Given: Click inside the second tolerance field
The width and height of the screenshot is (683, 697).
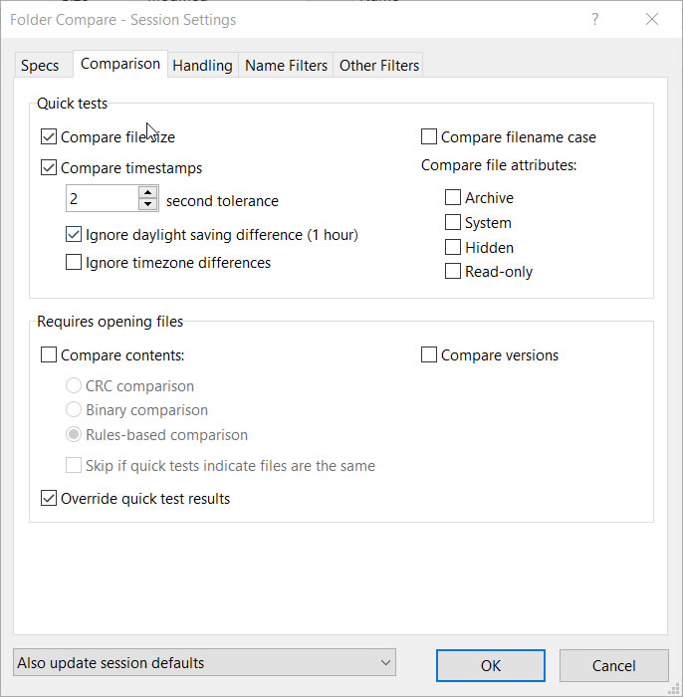Looking at the screenshot, I should pos(102,199).
